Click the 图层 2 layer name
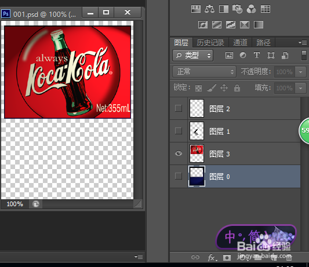 220,109
